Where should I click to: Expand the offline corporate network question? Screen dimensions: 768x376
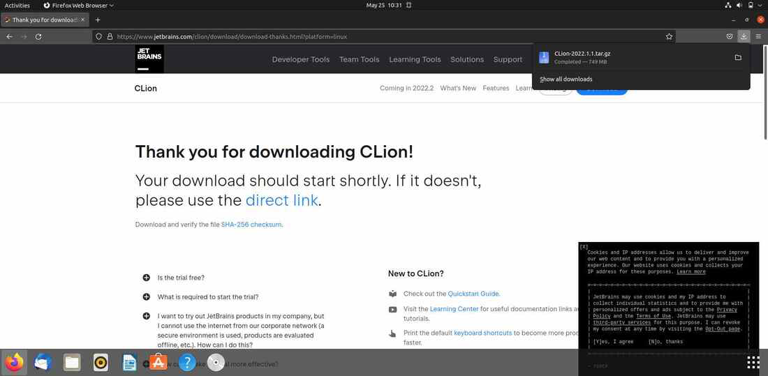click(x=146, y=316)
